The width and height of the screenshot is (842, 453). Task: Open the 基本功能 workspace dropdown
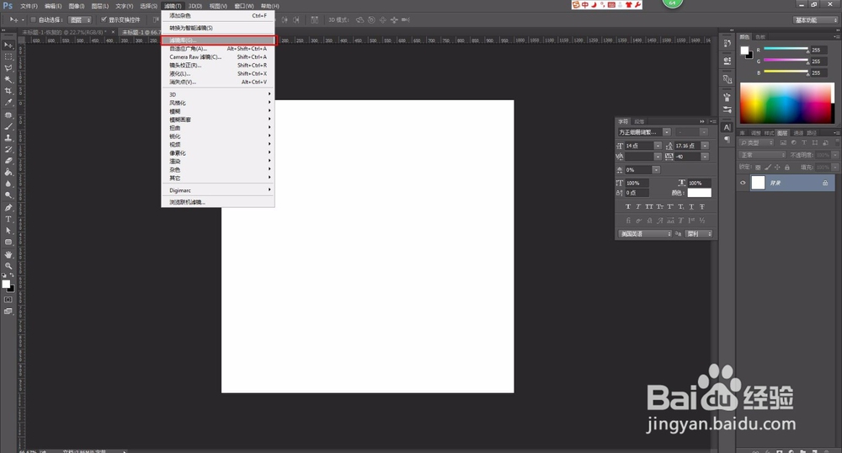coord(816,20)
